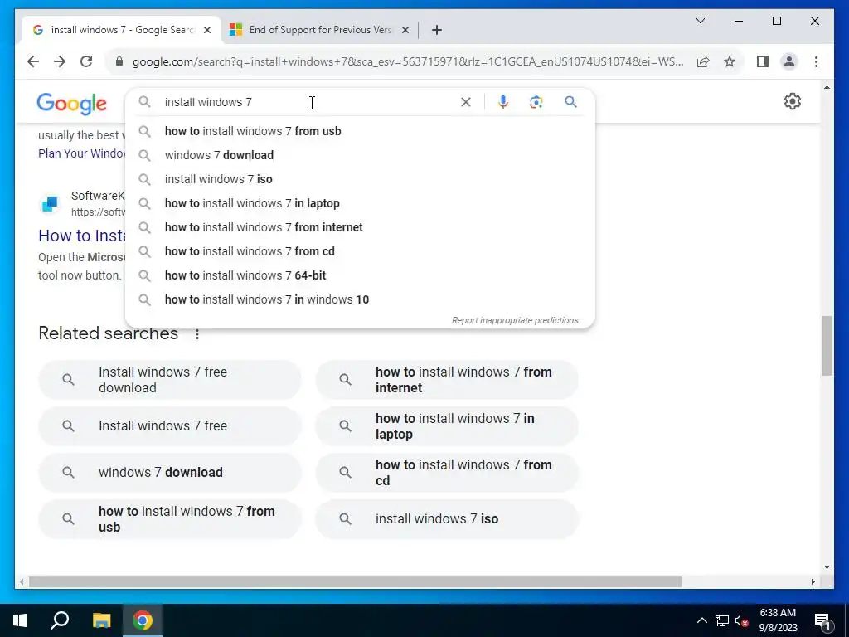Viewport: 849px width, 637px height.
Task: Select suggestion 'install windows 7 from usb'
Action: [360, 131]
